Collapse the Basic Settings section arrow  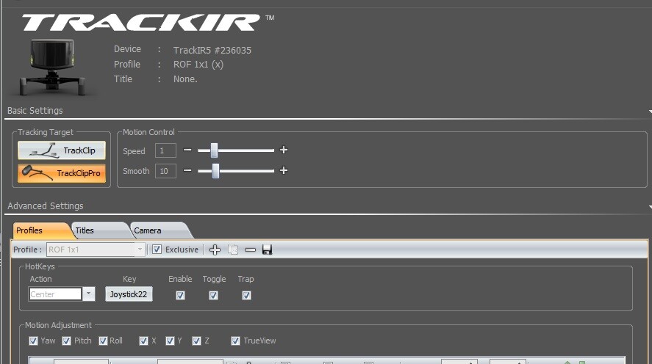(x=650, y=112)
